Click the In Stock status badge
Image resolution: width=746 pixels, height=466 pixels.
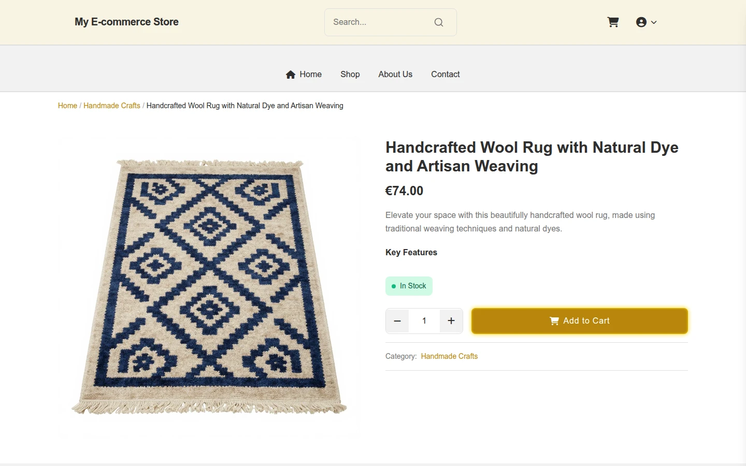tap(409, 286)
